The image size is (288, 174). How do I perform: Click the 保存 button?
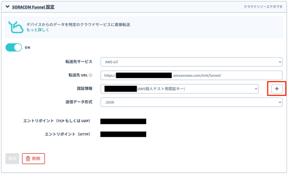(x=12, y=158)
